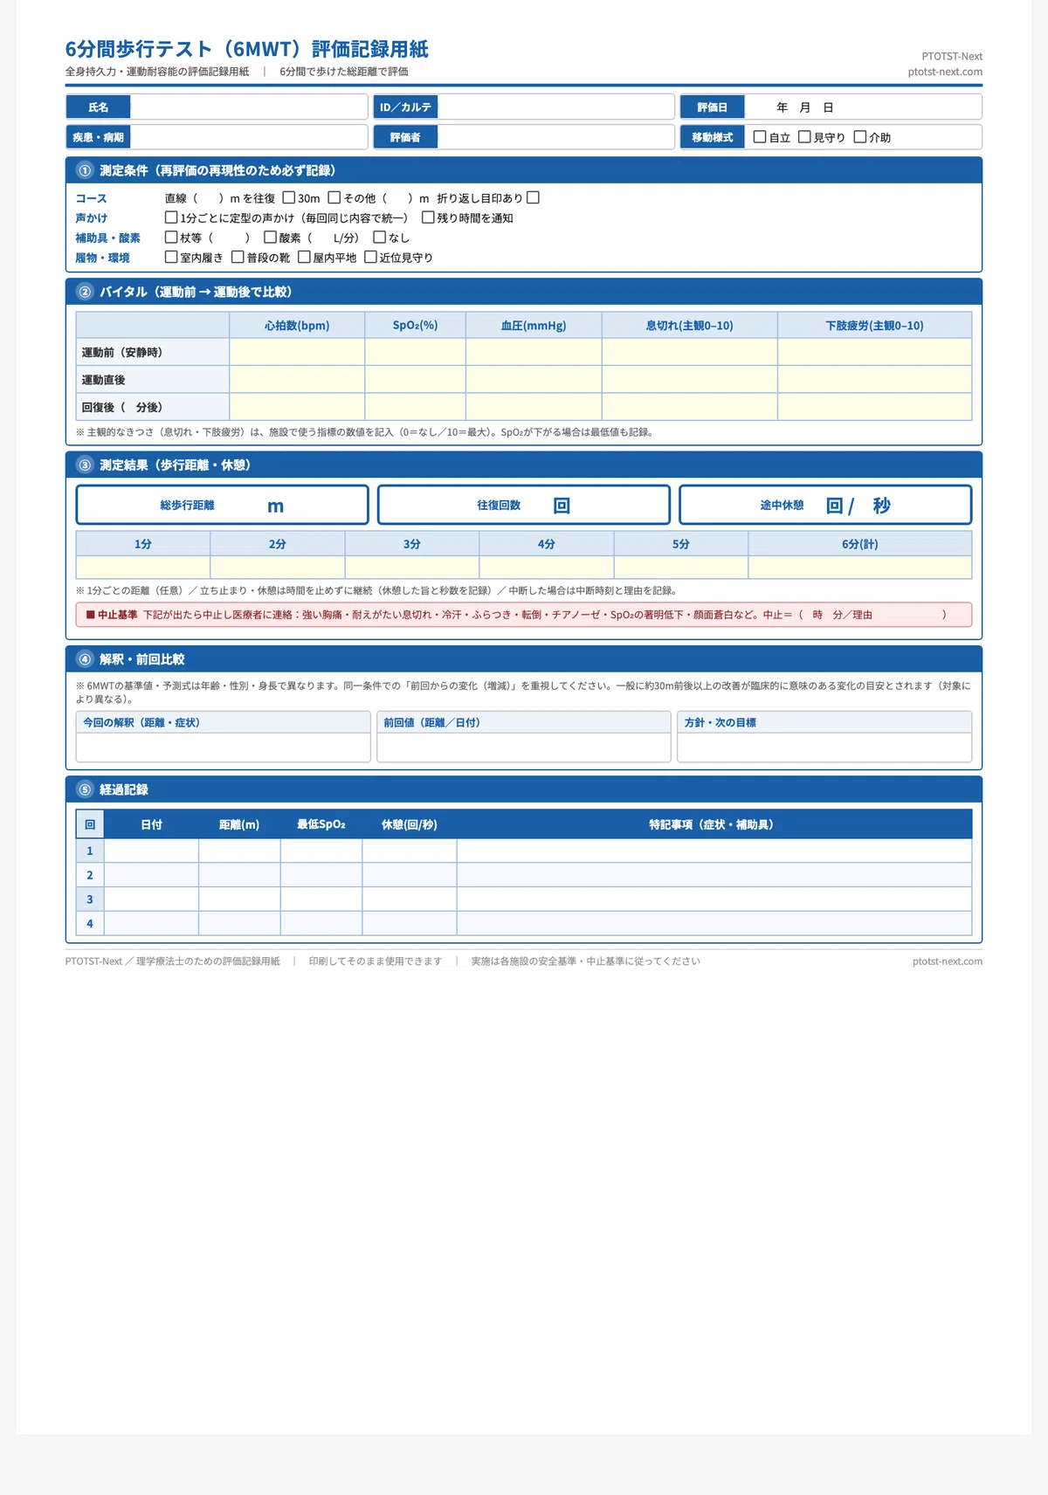The image size is (1048, 1495).
Task: Check the 近位見守り checkbox
Action: click(x=370, y=258)
